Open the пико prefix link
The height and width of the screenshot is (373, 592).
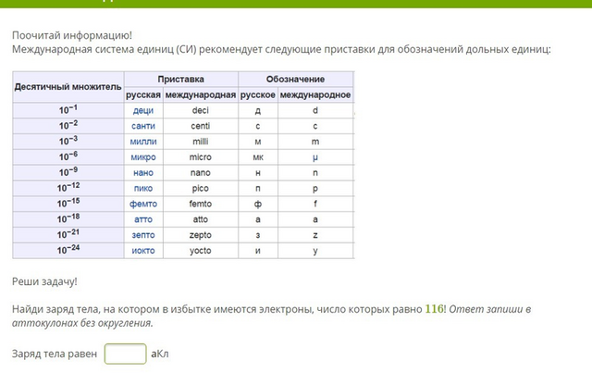(143, 188)
